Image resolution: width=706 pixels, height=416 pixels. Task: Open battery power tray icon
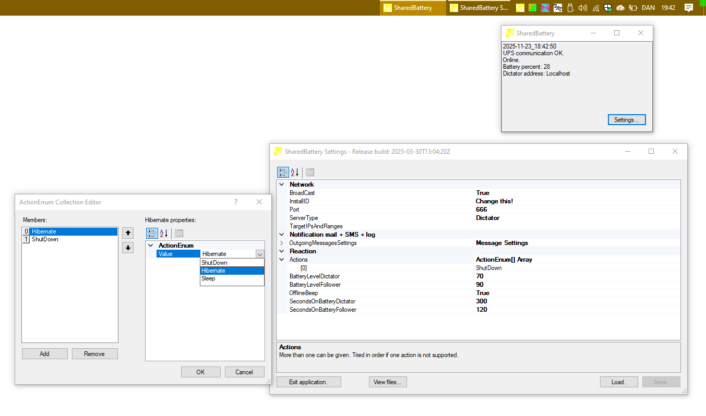[633, 8]
